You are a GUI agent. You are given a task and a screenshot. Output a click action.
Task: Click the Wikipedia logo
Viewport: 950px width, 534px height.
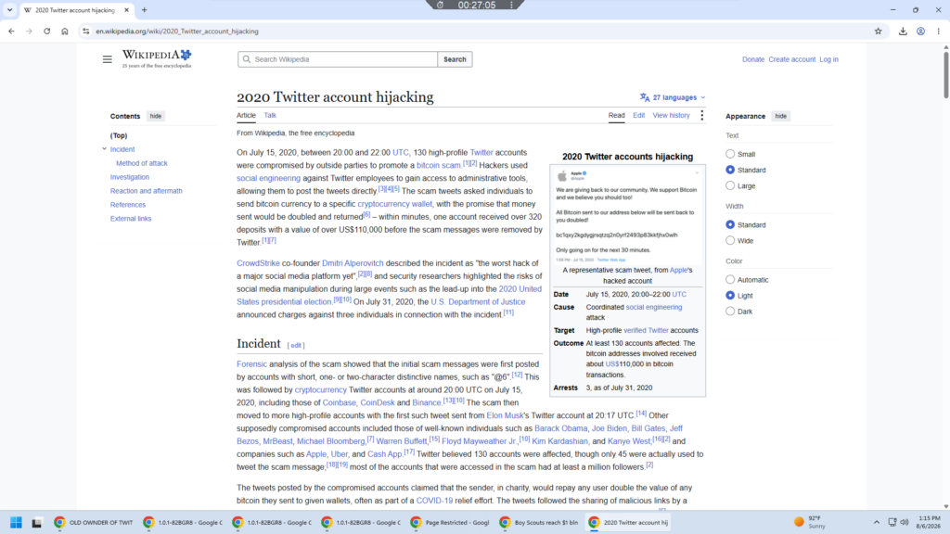(x=157, y=58)
